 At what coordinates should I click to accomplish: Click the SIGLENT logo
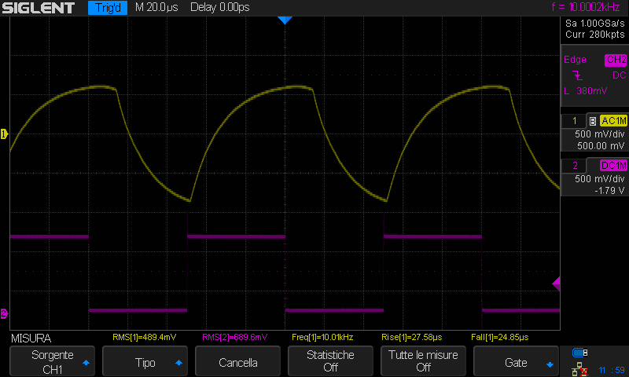pyautogui.click(x=38, y=8)
